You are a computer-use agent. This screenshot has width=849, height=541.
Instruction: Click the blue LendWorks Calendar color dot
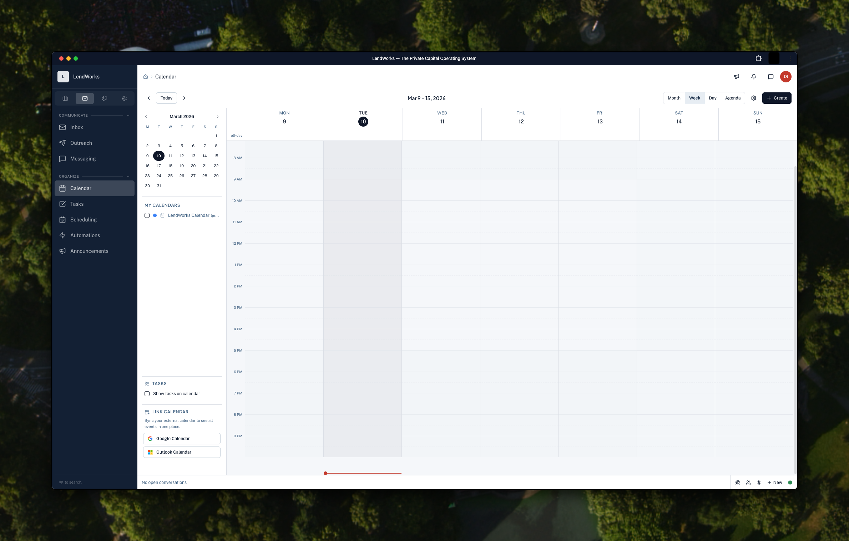155,215
